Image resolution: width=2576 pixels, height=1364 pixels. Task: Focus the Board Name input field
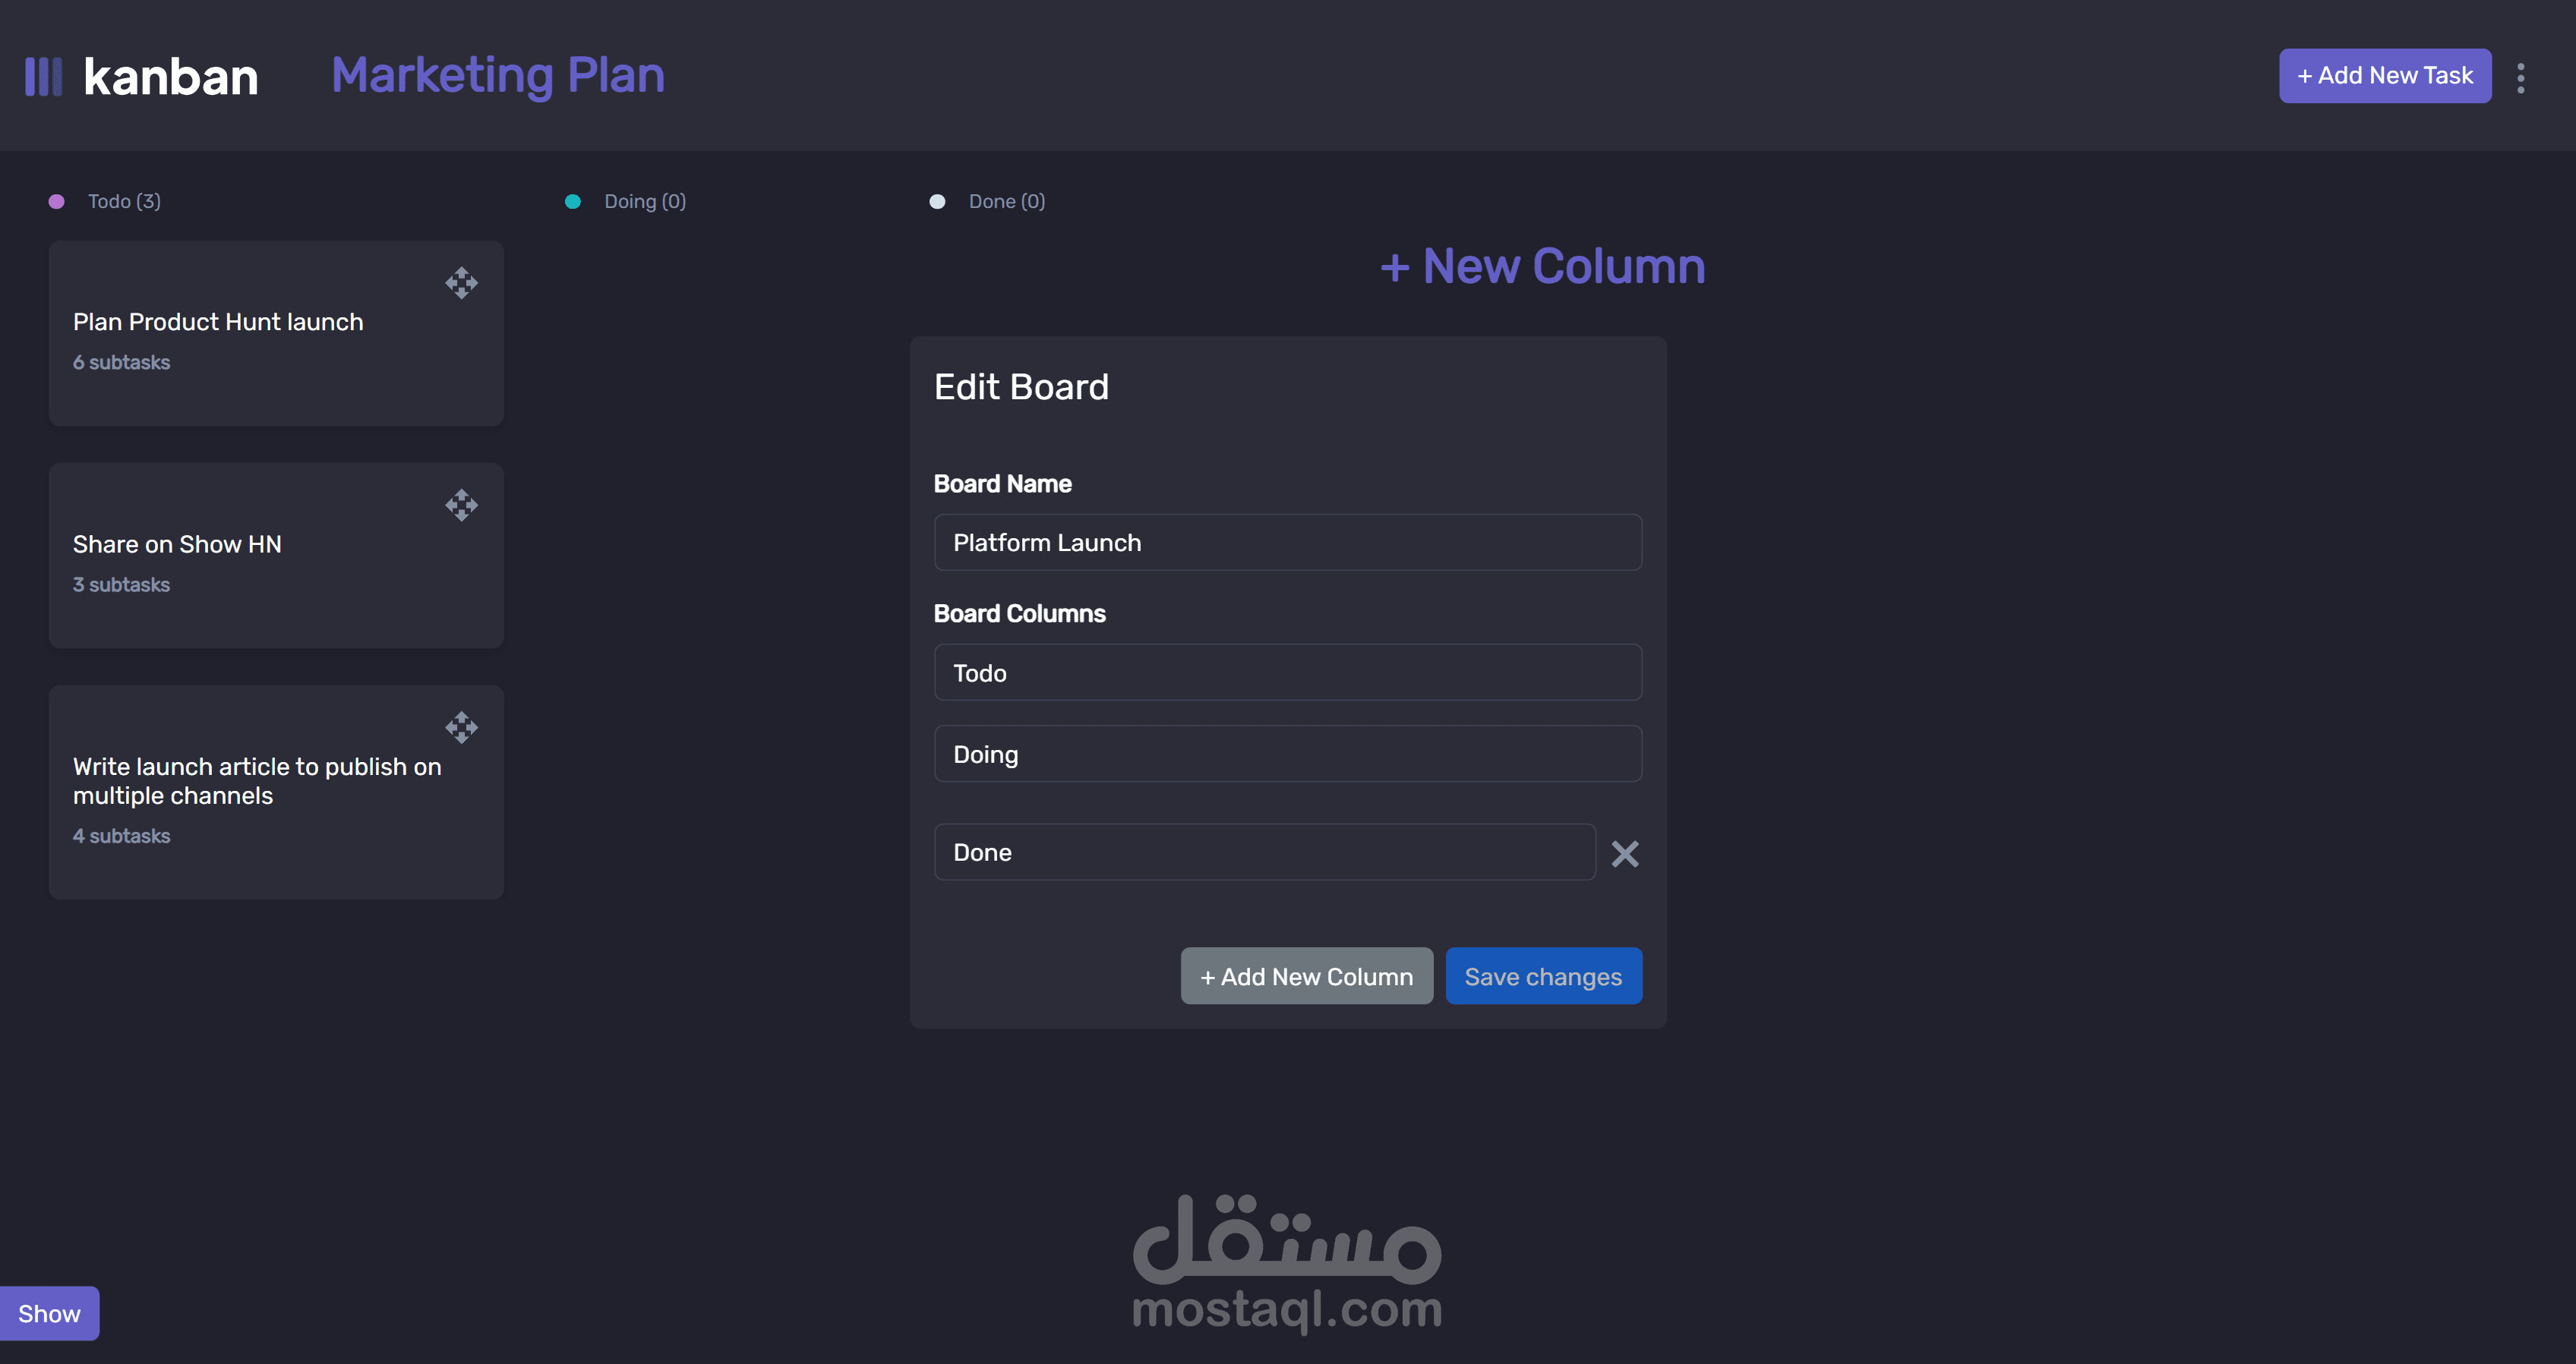[x=1287, y=543]
